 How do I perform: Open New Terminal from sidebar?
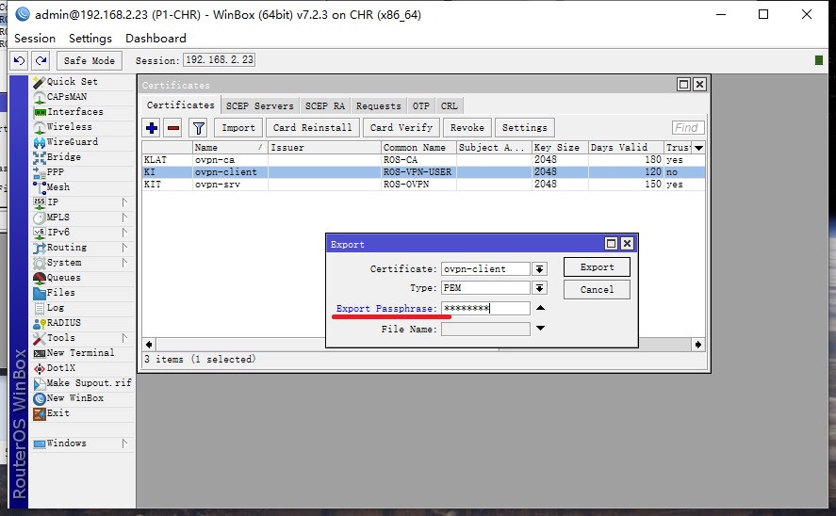click(80, 353)
